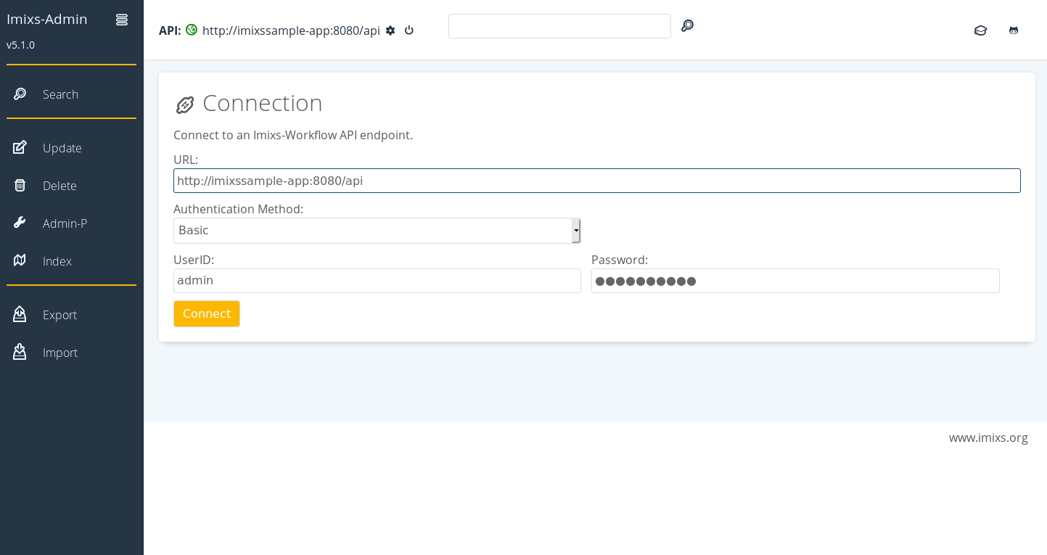1047x555 pixels.
Task: Click the Export icon in the sidebar
Action: (x=20, y=314)
